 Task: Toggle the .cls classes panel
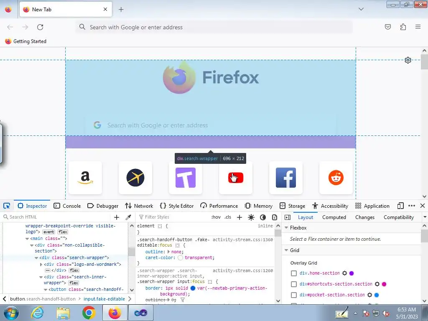(228, 217)
